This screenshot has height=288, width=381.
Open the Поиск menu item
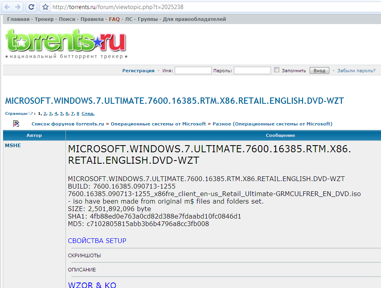coord(67,19)
